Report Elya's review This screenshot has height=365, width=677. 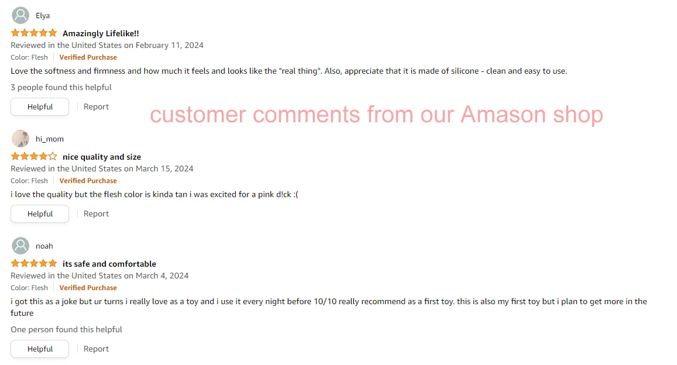pyautogui.click(x=96, y=107)
